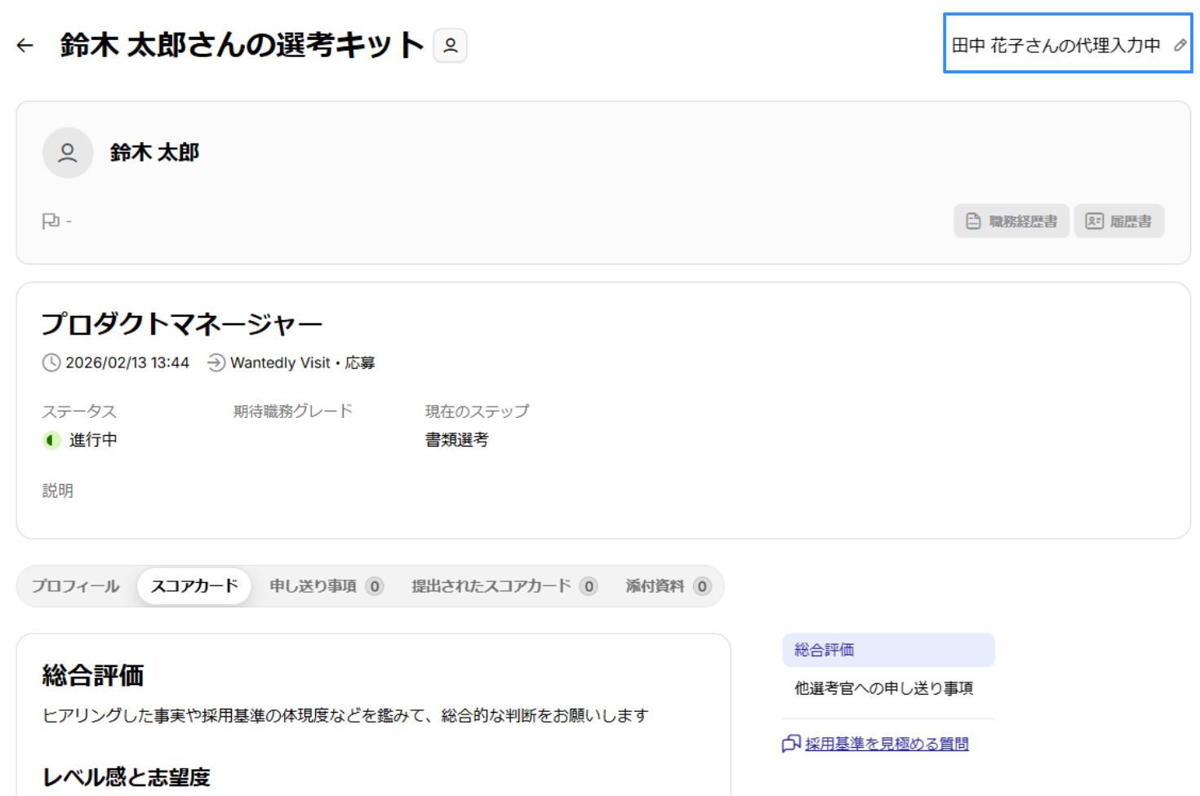The height and width of the screenshot is (796, 1200).
Task: Click the flag icon under the candidate name
Action: [51, 221]
